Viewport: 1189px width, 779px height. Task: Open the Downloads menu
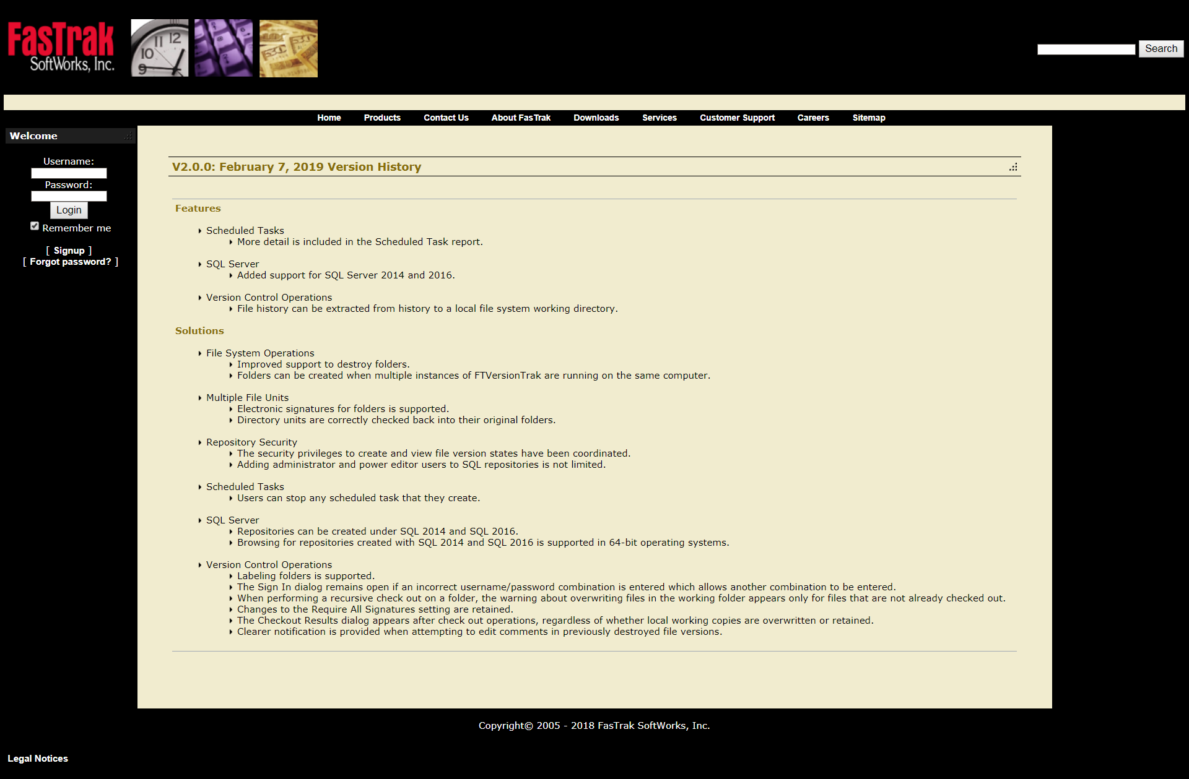coord(596,118)
